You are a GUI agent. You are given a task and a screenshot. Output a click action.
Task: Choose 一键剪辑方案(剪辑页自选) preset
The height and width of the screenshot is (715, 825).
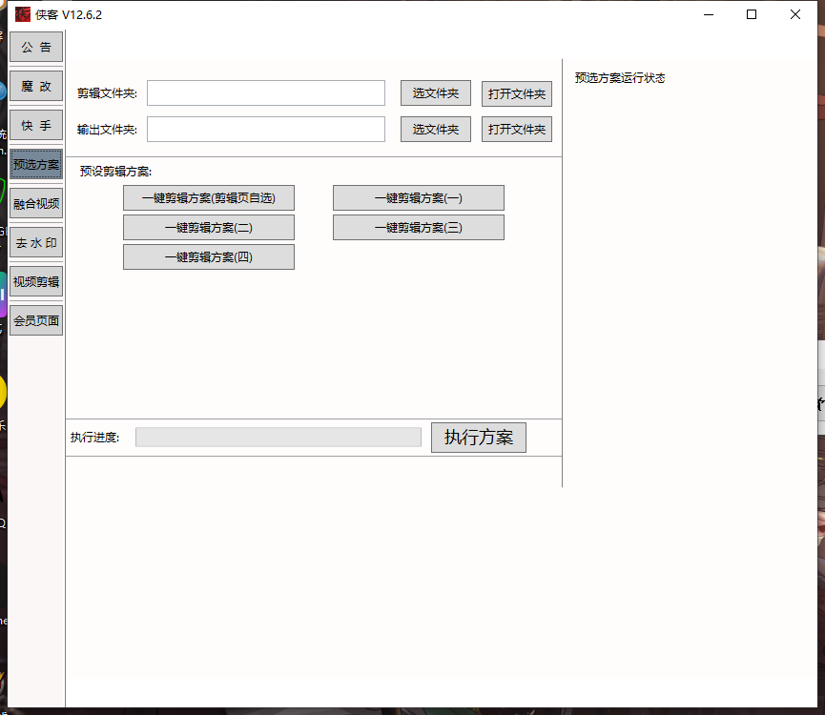tap(208, 198)
